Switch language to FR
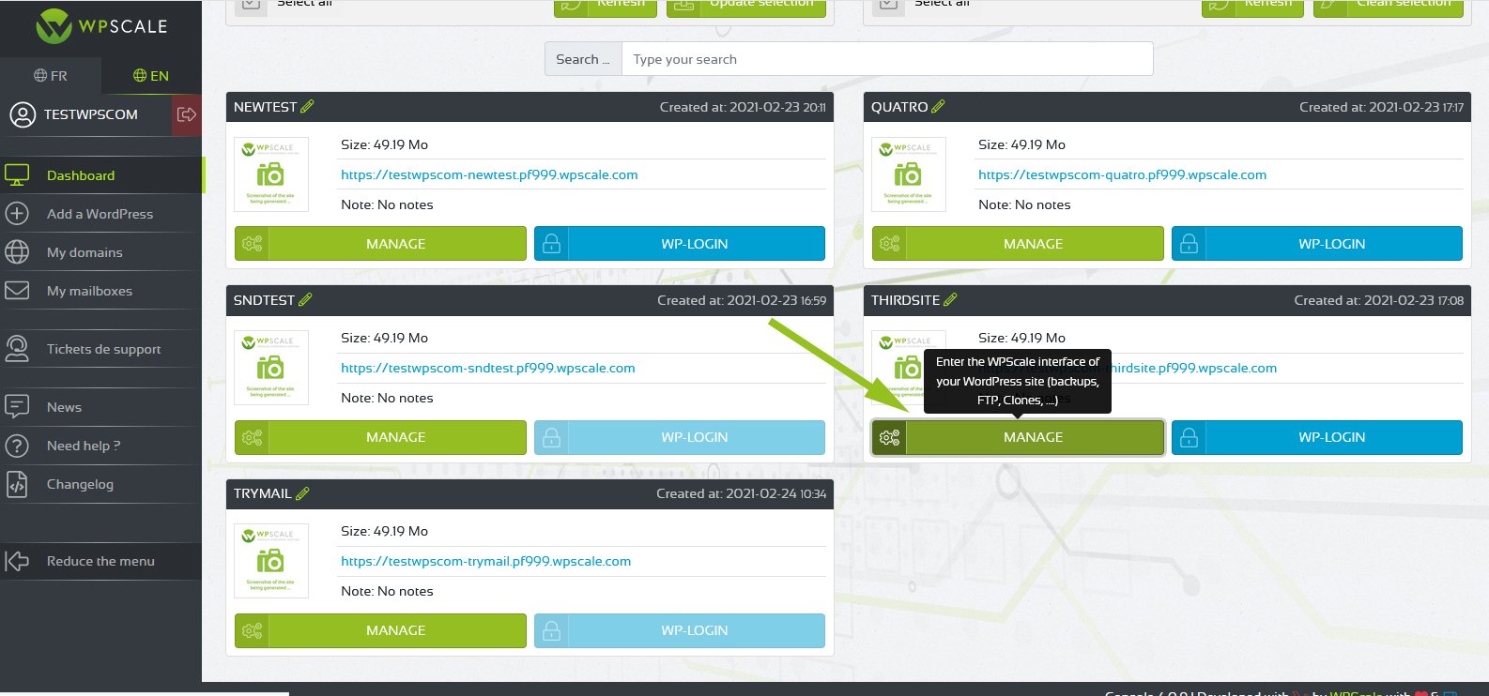The width and height of the screenshot is (1489, 696). pos(51,76)
